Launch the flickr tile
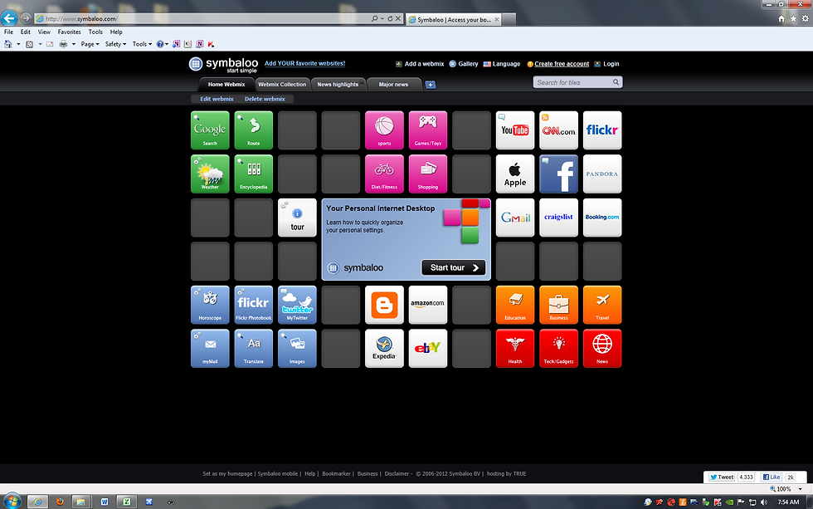This screenshot has height=509, width=813. coord(601,130)
